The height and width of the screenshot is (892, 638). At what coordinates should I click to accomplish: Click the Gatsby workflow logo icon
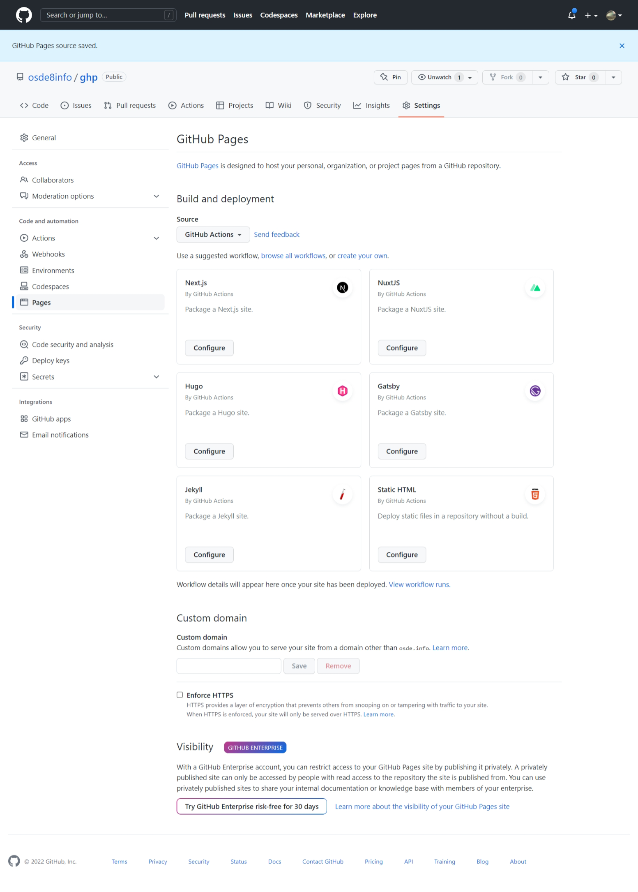click(535, 391)
